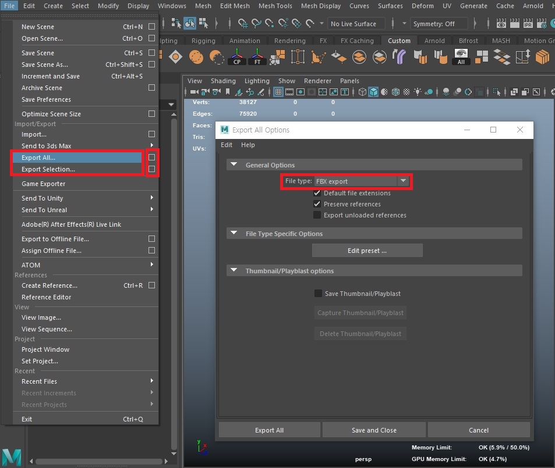
Task: Click Smooth shade all cube icon
Action: click(x=373, y=92)
